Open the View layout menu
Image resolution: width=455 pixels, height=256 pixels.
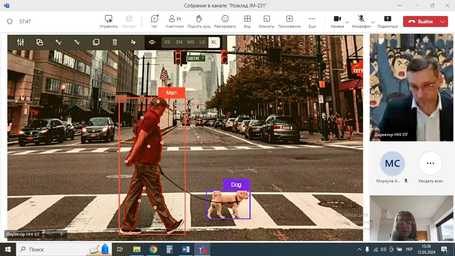[247, 21]
